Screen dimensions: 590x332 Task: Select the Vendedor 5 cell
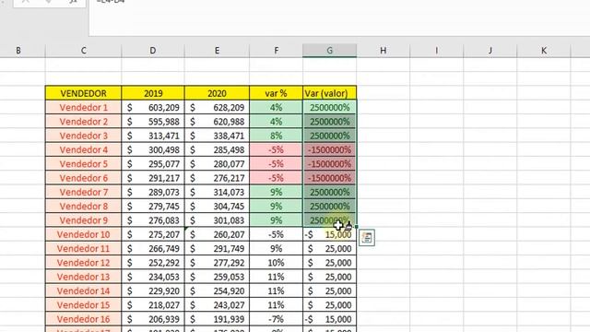coord(83,164)
